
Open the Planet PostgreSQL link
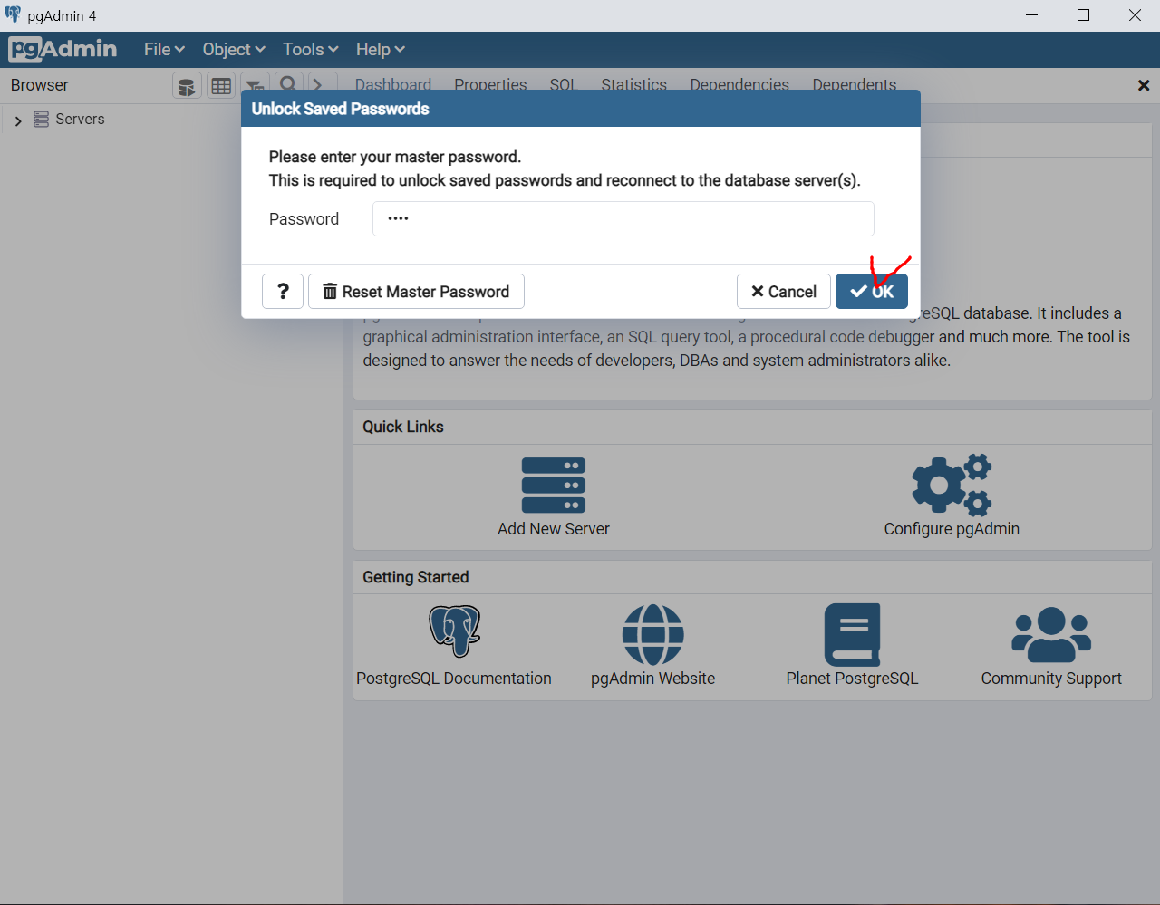tap(853, 679)
